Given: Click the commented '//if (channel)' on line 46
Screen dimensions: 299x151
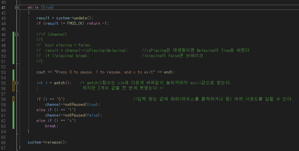Looking at the screenshot, I should click(52, 34).
